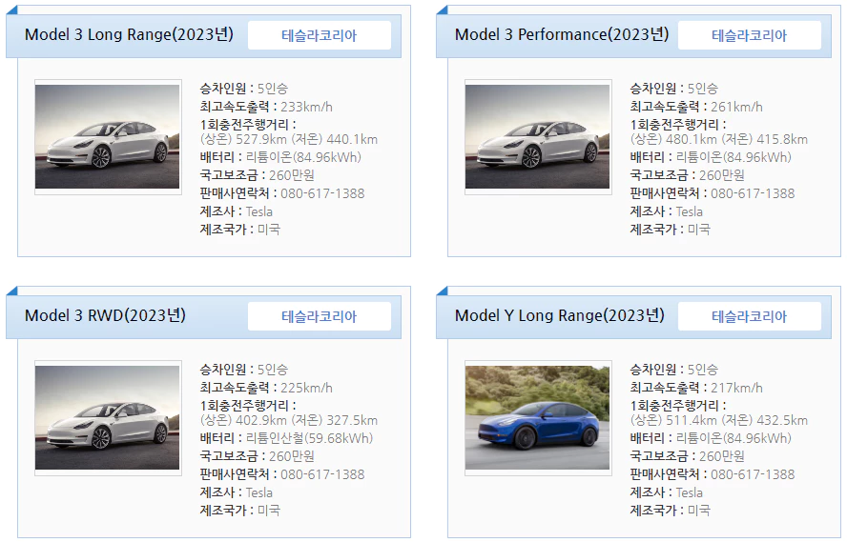Click phone 080-617-1388 on Model 3 Long Range card
The image size is (847, 542).
click(322, 193)
